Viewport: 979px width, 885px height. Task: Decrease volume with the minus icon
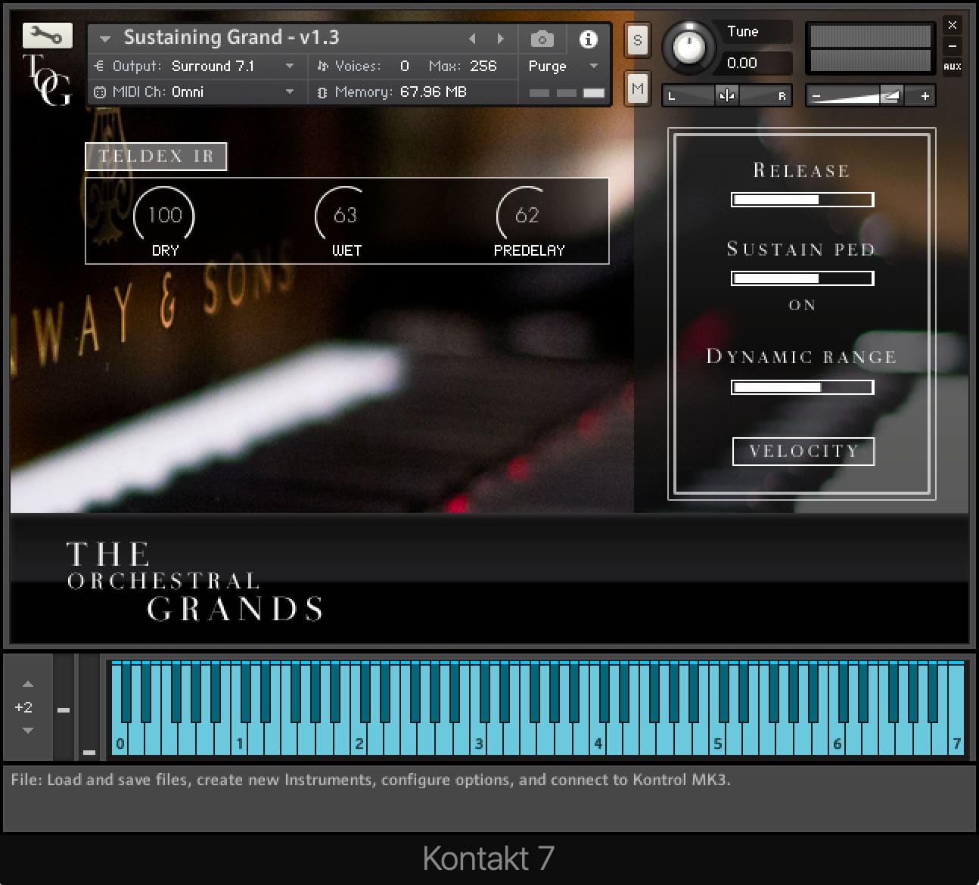pyautogui.click(x=816, y=96)
